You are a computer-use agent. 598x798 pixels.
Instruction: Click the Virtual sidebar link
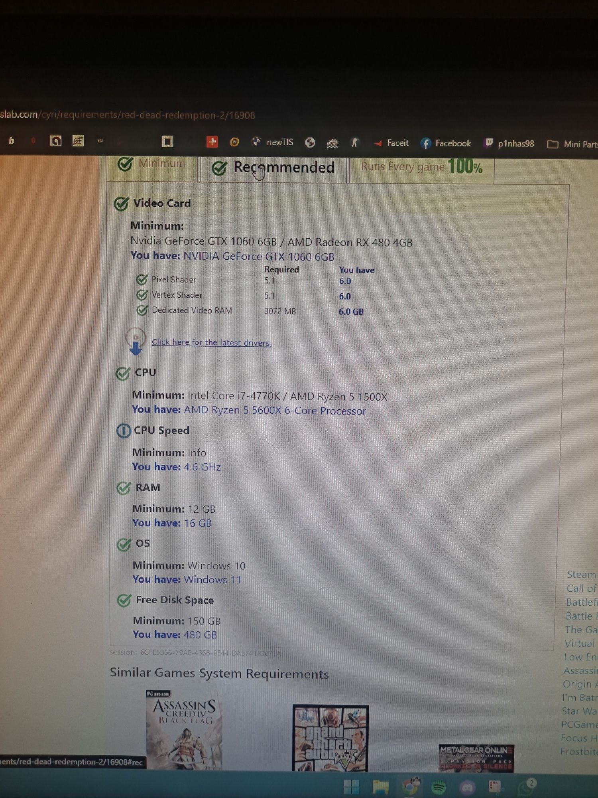580,643
